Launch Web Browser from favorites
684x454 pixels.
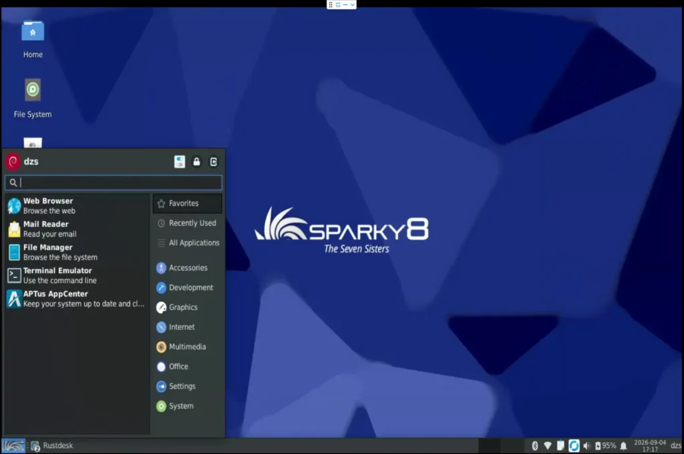77,206
